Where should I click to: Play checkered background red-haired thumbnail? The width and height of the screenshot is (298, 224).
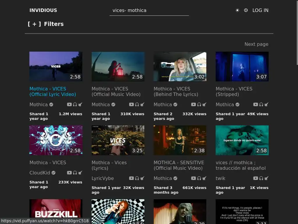[x=118, y=211]
